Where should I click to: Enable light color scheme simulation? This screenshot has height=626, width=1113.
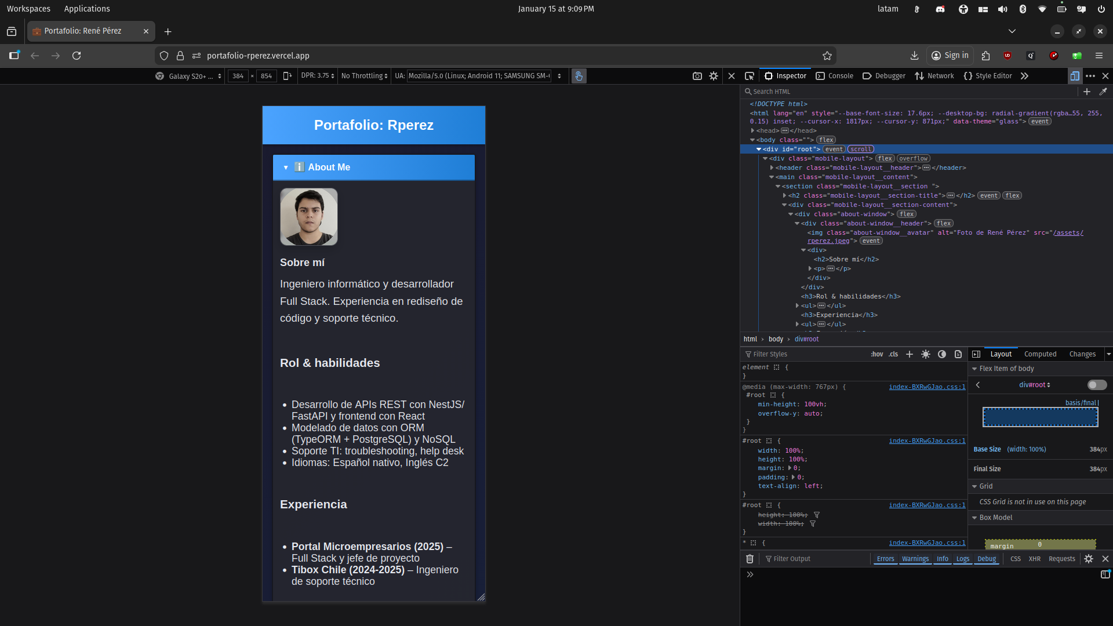(x=925, y=354)
